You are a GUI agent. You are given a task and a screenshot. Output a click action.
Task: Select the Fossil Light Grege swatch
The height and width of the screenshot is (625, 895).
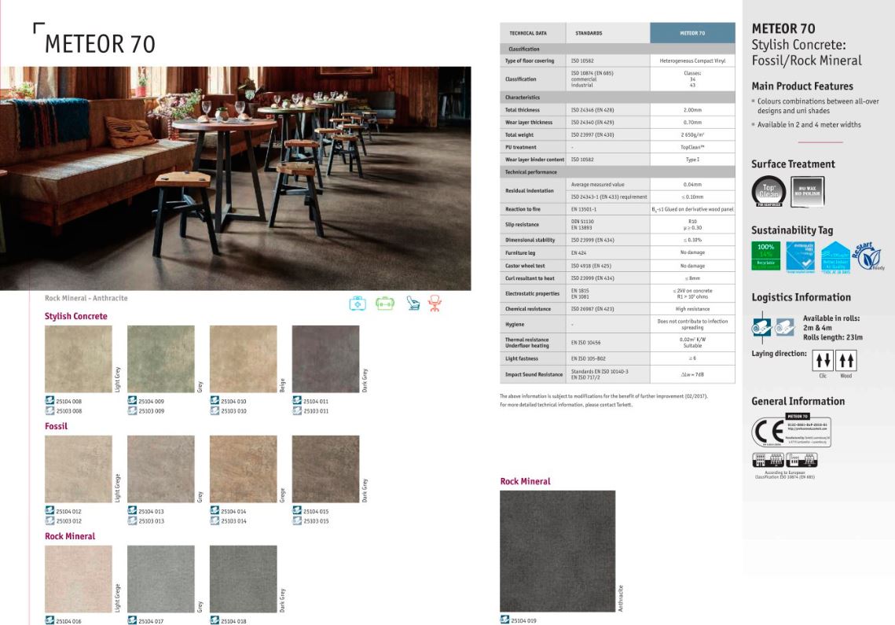click(x=79, y=469)
